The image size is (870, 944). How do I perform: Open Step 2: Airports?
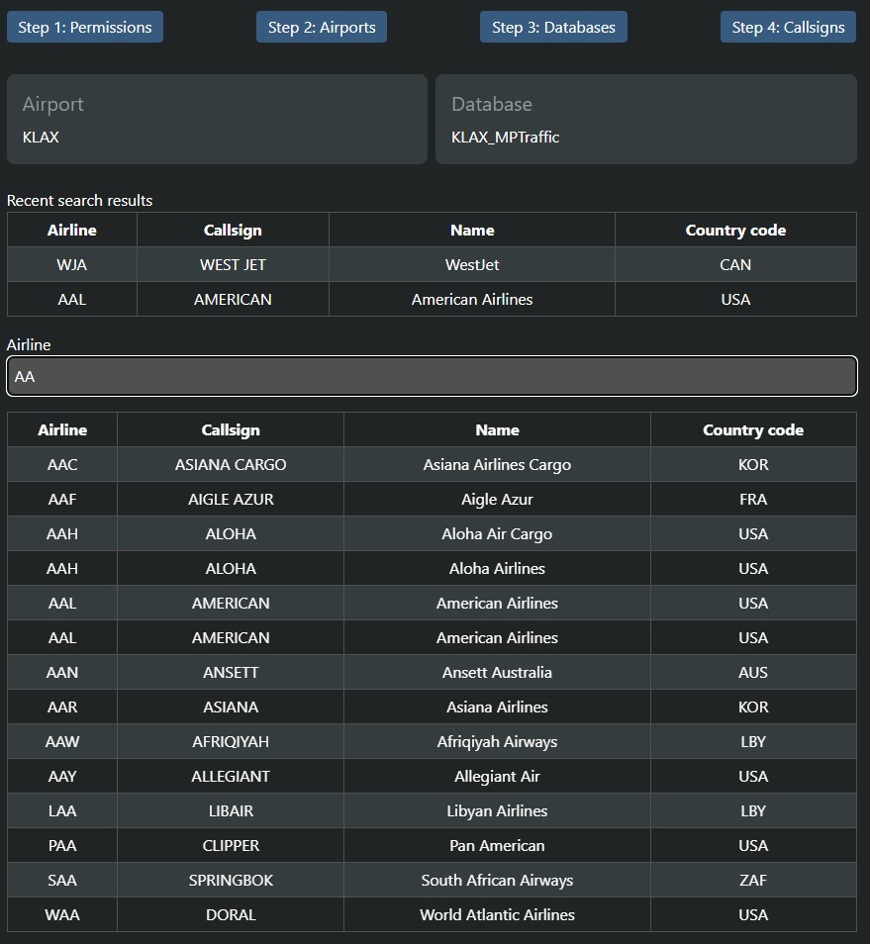click(x=322, y=27)
